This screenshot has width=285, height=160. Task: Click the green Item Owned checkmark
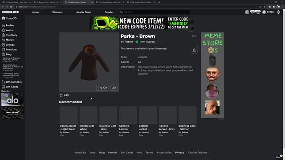point(137,42)
